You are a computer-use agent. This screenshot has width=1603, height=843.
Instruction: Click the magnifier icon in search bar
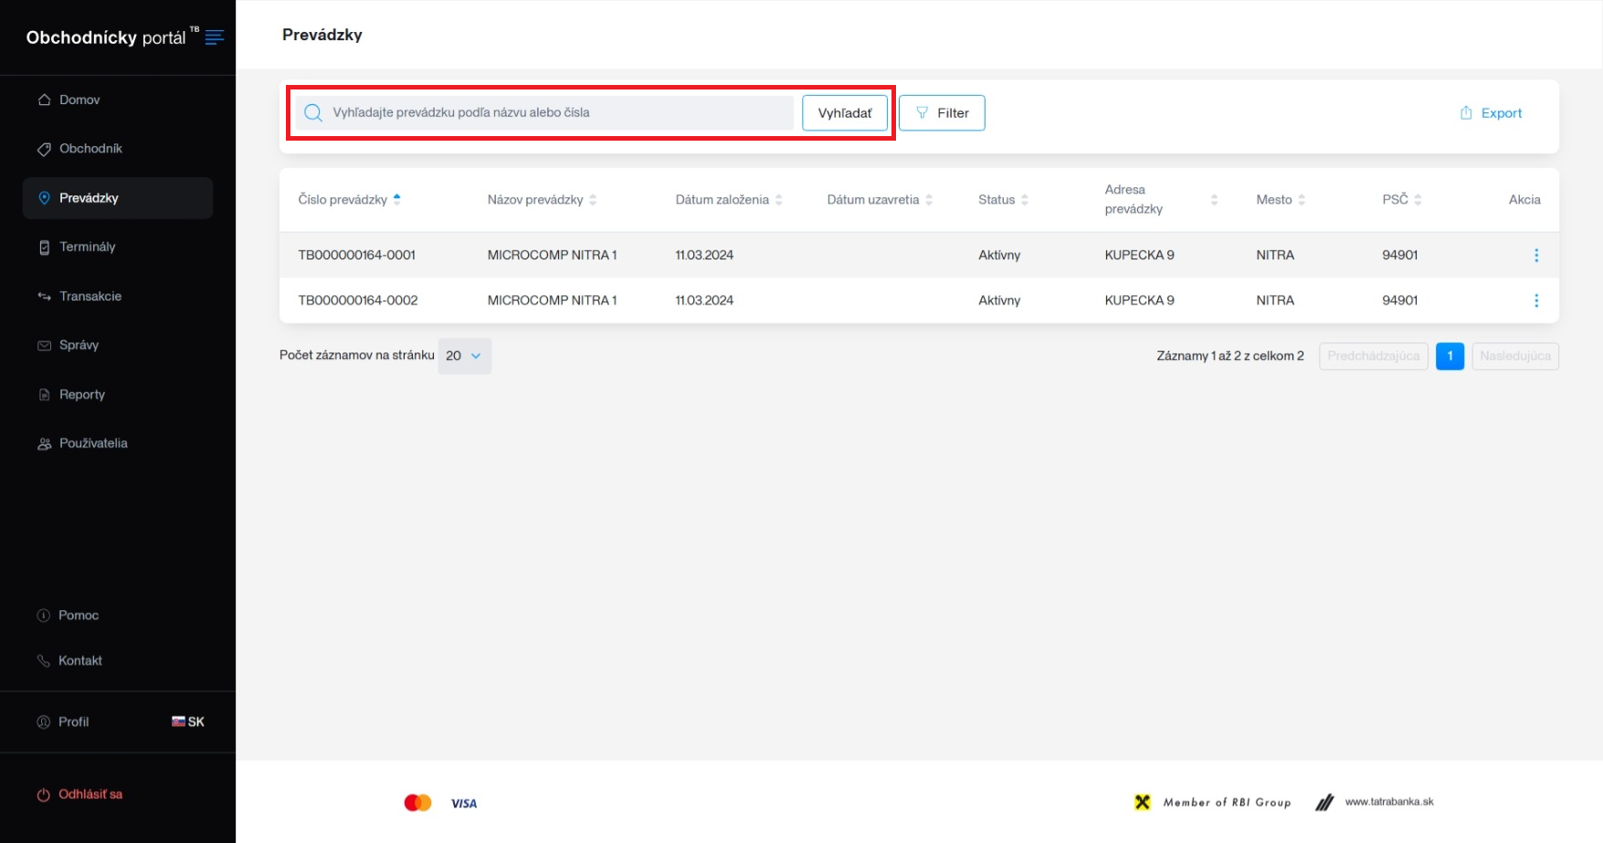[x=313, y=113]
